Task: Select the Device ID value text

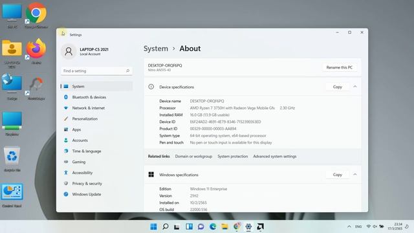Action: 225,122
